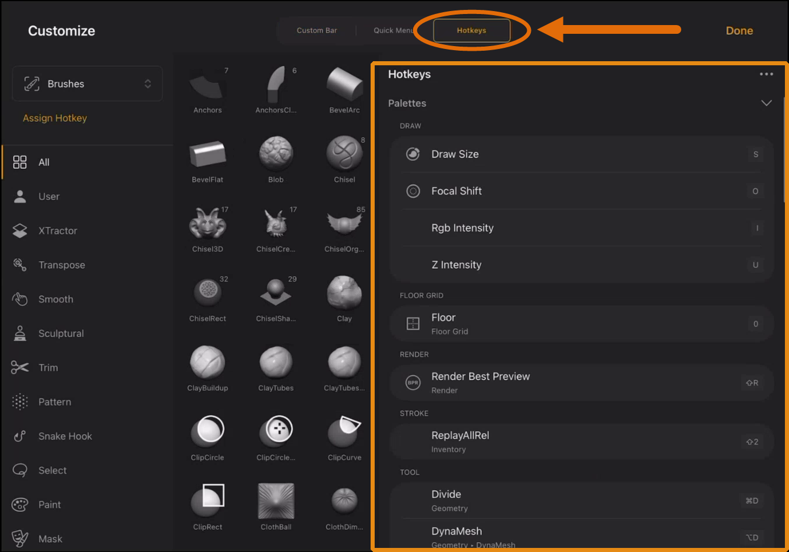
Task: Click the Hotkeys panel scrollbar
Action: [784, 149]
